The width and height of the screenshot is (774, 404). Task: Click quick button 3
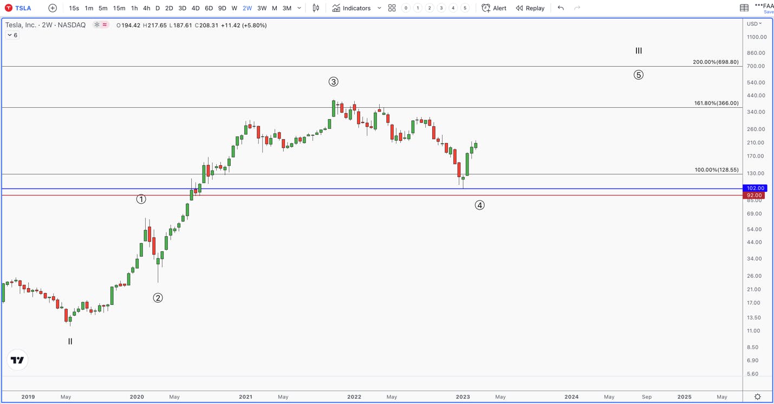441,8
